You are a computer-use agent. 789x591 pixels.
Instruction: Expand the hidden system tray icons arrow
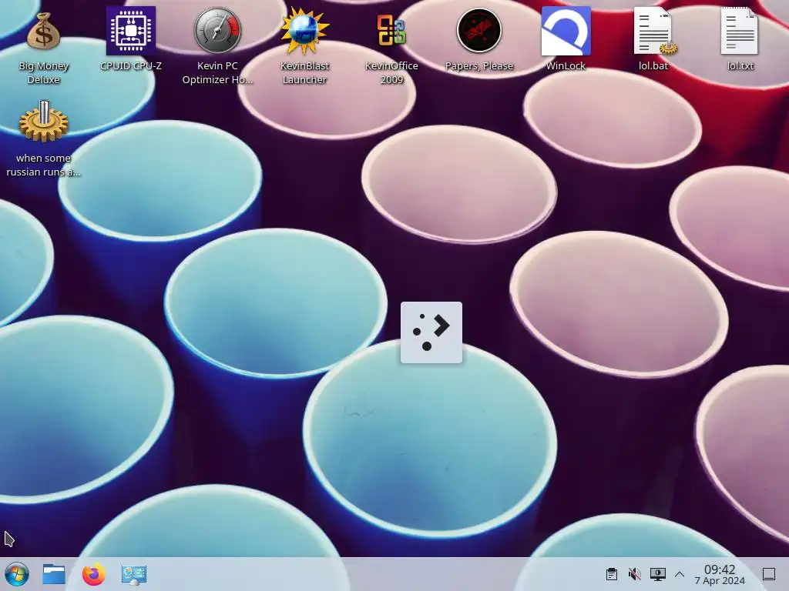click(680, 574)
